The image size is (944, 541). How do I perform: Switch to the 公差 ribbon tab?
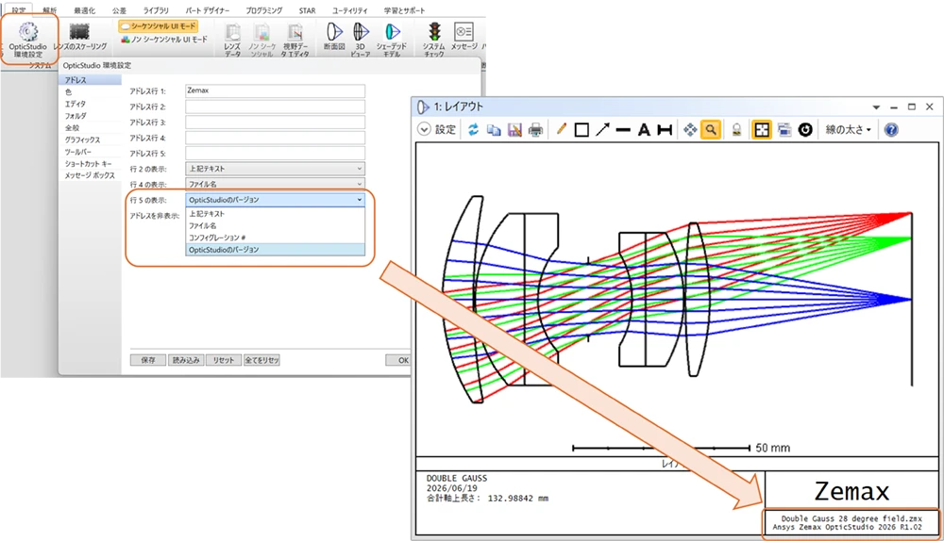pos(119,10)
